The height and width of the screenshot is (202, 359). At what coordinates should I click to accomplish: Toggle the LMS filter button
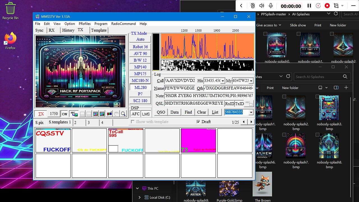pos(146,114)
